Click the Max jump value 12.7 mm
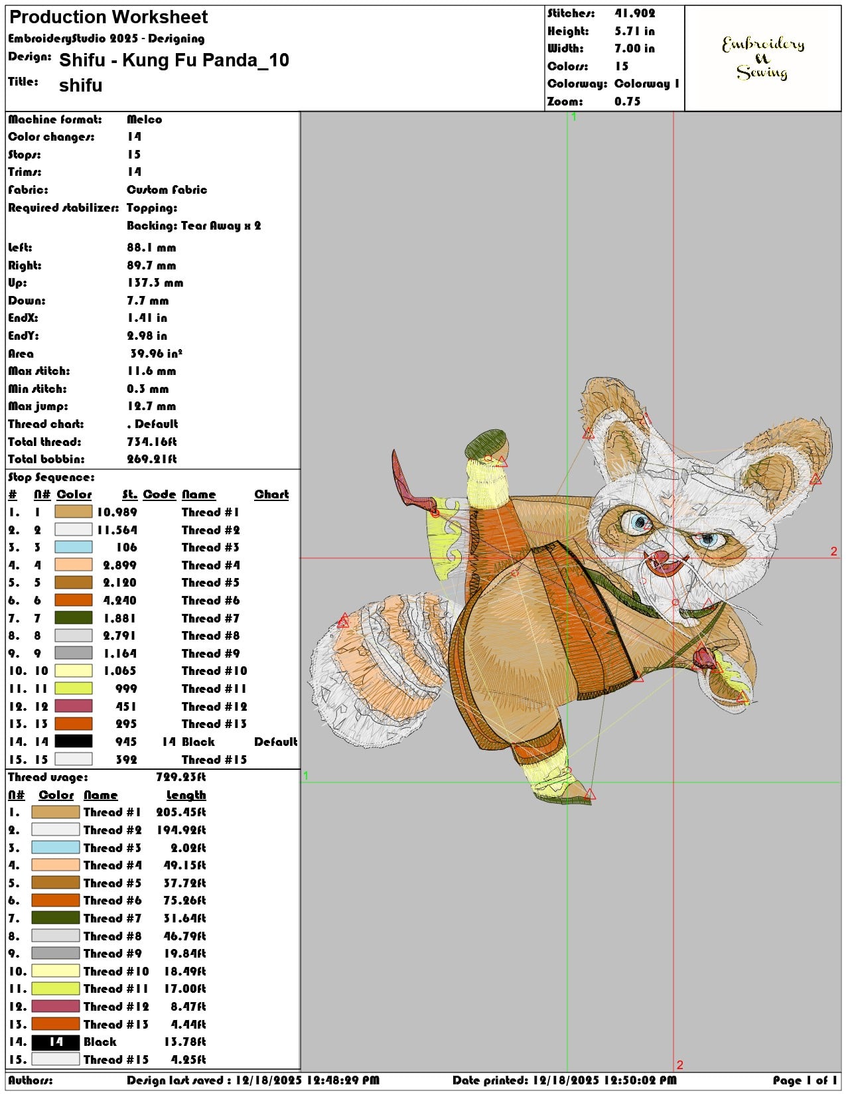 [151, 406]
